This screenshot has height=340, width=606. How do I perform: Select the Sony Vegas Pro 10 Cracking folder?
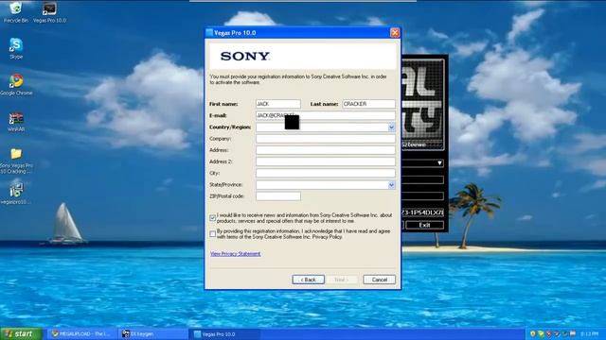point(16,161)
